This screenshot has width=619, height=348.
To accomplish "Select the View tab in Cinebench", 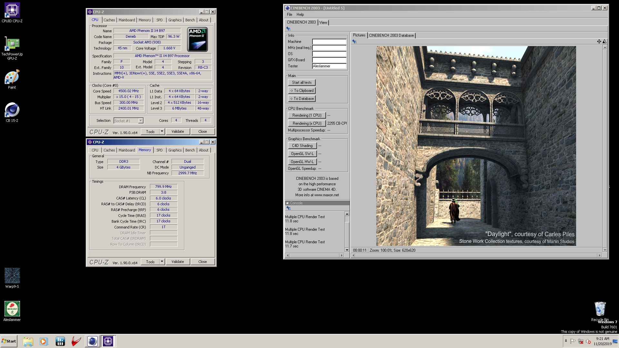I will point(323,23).
